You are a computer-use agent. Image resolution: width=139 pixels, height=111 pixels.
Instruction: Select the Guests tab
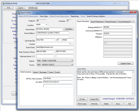pos(36,72)
